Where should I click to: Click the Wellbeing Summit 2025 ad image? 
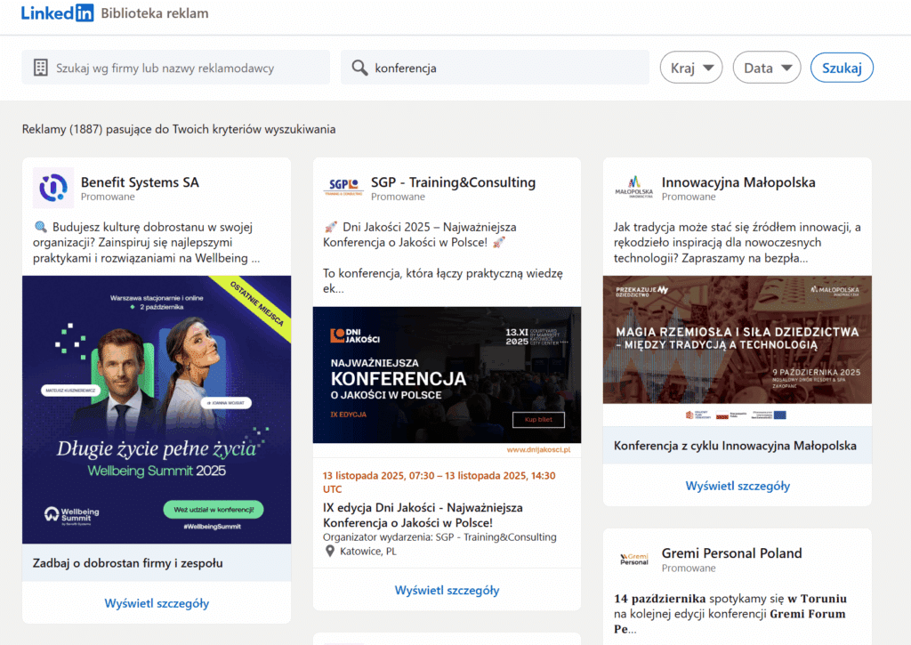[x=157, y=409]
